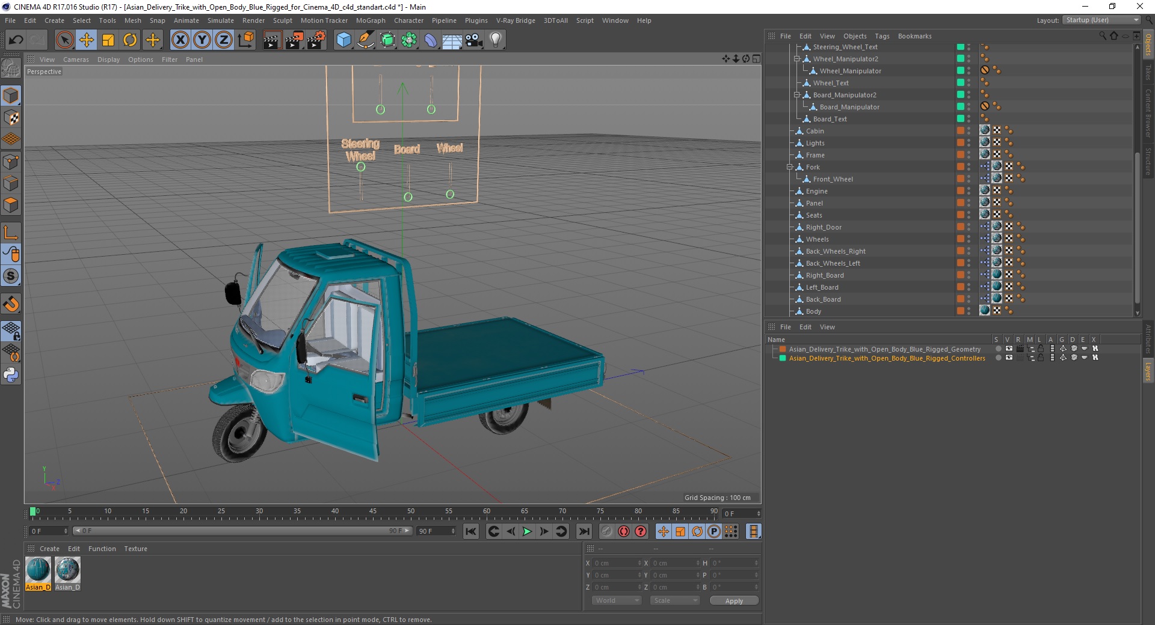The width and height of the screenshot is (1155, 625).
Task: Go to the end of animation
Action: tap(584, 531)
